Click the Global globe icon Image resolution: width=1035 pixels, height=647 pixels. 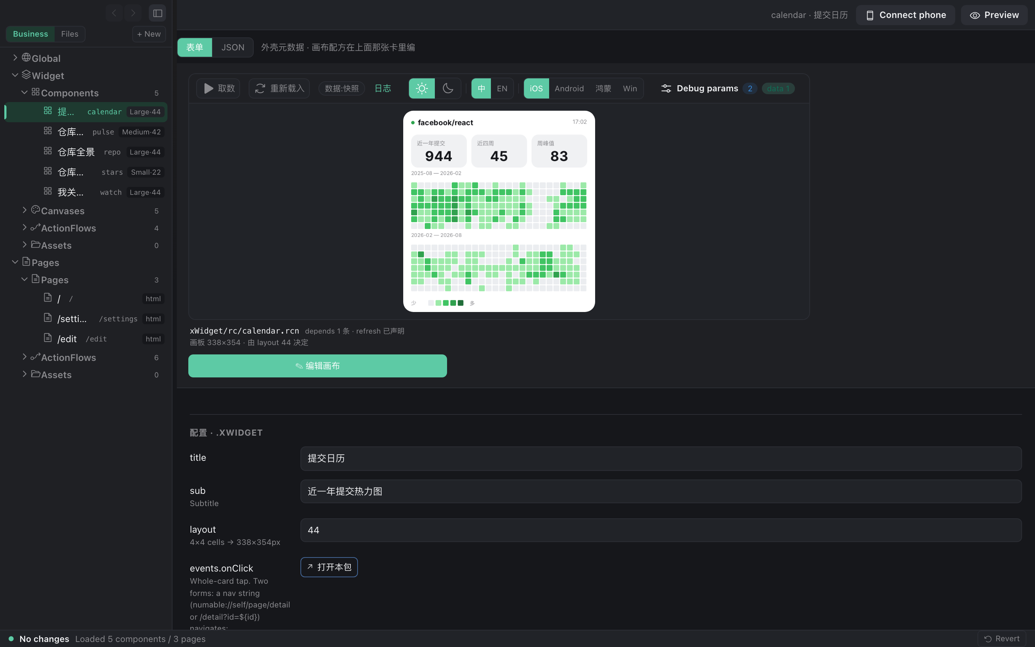[26, 58]
